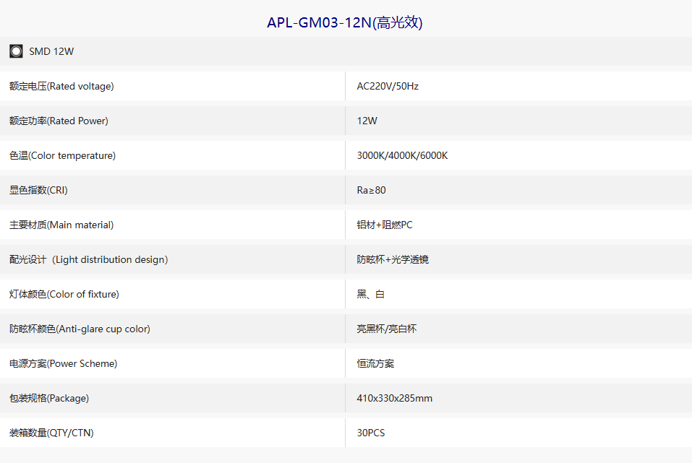
Task: Click the 铝材+阻燃PC value
Action: 385,225
